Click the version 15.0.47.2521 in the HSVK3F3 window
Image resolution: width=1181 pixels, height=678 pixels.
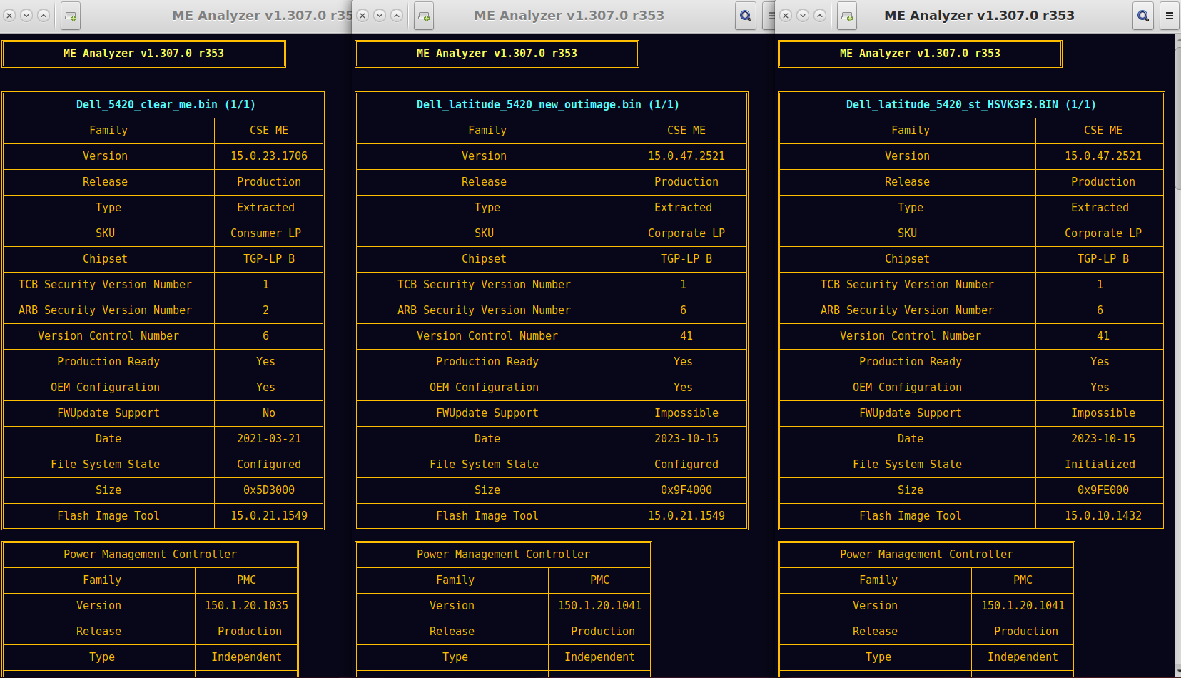(x=1103, y=156)
